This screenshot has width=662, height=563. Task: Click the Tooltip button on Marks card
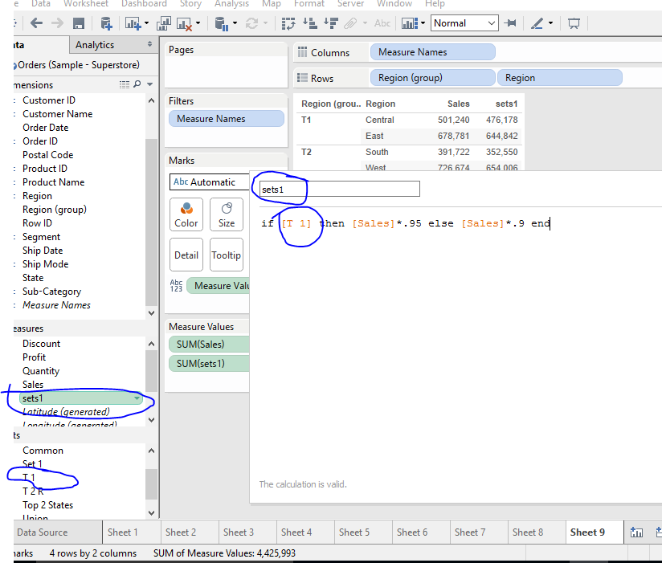pyautogui.click(x=227, y=255)
